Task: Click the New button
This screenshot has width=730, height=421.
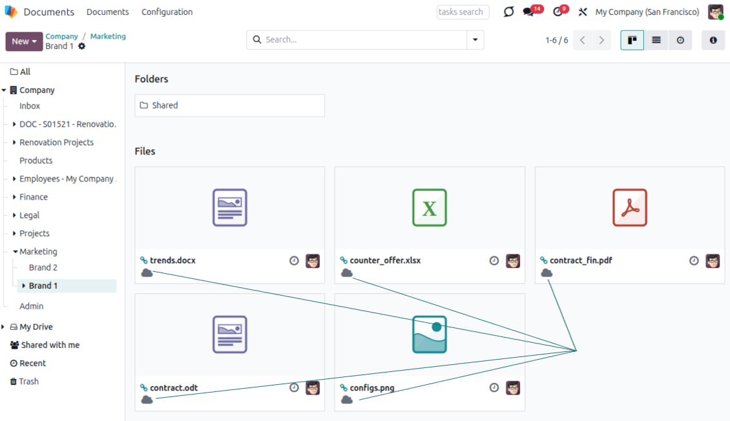Action: click(x=24, y=41)
